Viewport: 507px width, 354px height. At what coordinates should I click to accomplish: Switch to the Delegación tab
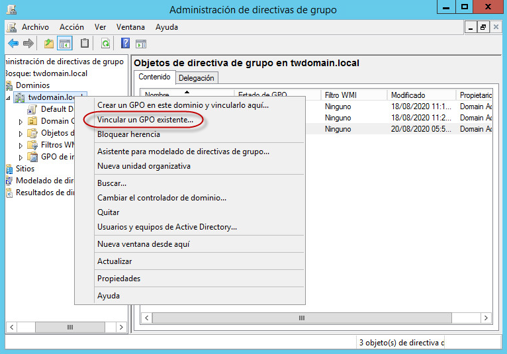[197, 77]
